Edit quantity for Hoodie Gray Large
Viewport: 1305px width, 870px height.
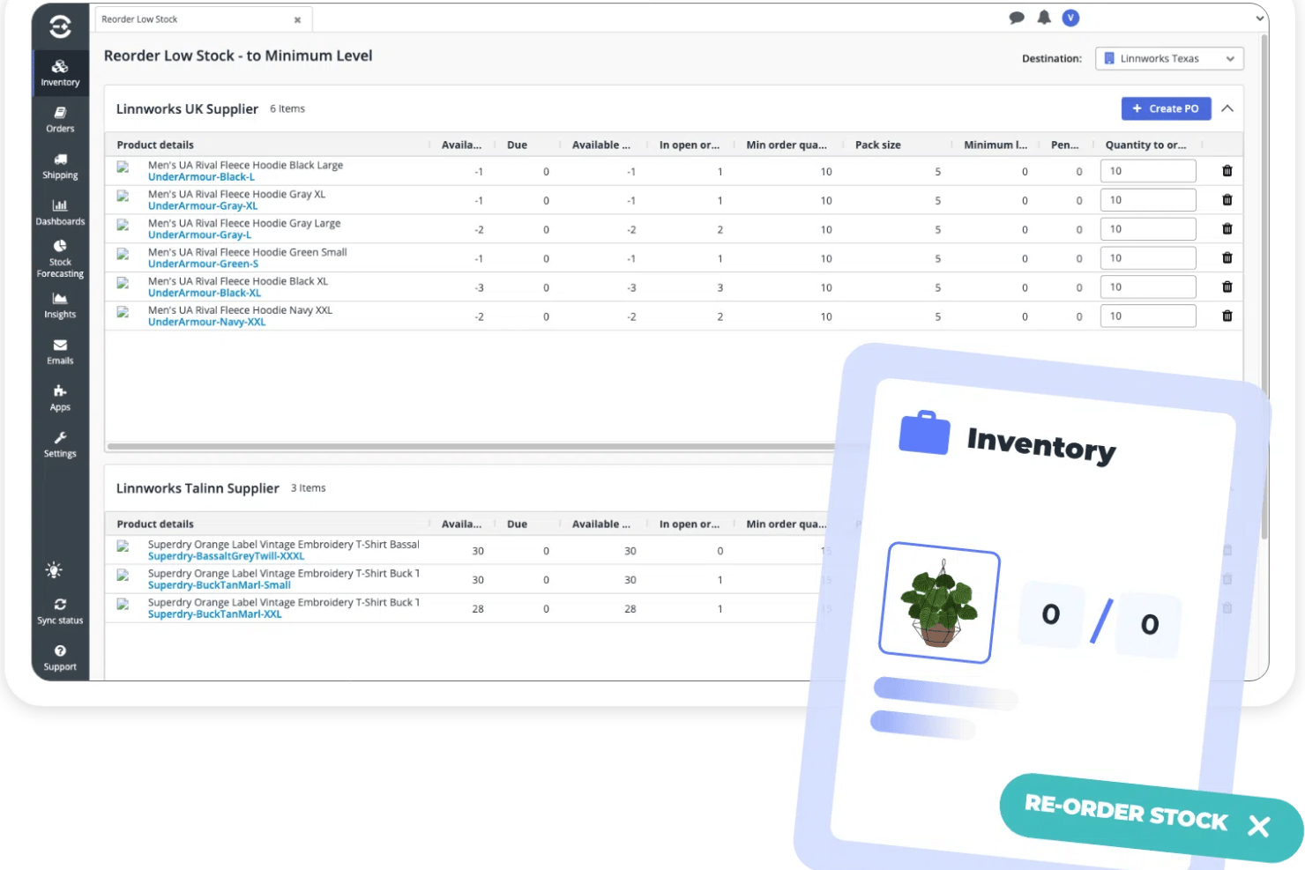click(x=1148, y=229)
